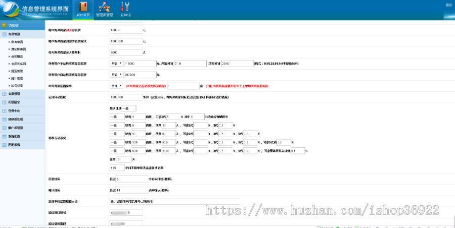
Task: Go to 封号记录 submenu entry
Action: coord(17,86)
